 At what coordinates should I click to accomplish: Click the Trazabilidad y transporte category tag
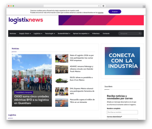click(x=24, y=92)
